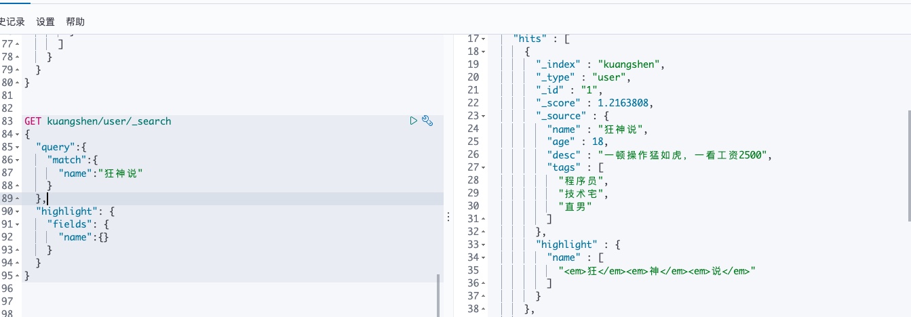This screenshot has height=317, width=911.
Task: Collapse the "query" block in request editor
Action: click(x=17, y=148)
